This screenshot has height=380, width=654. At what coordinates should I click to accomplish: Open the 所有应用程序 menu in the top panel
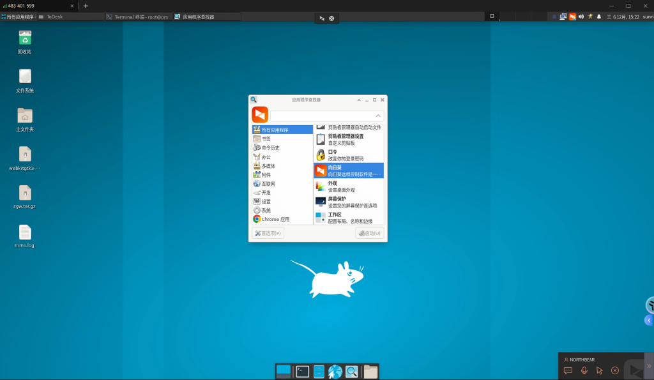pyautogui.click(x=18, y=17)
